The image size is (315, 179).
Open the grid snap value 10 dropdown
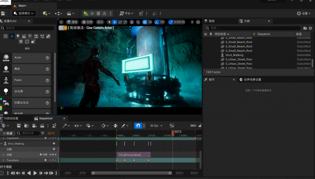click(150, 22)
